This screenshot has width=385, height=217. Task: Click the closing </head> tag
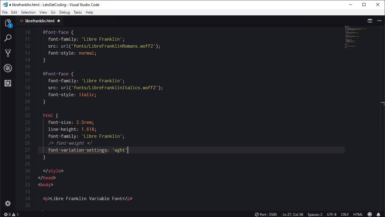point(47,178)
